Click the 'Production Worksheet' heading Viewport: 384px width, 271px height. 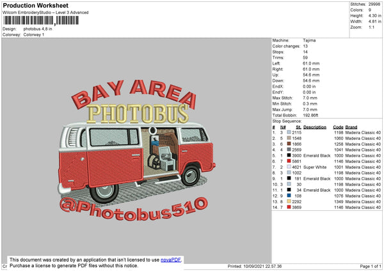pos(36,5)
